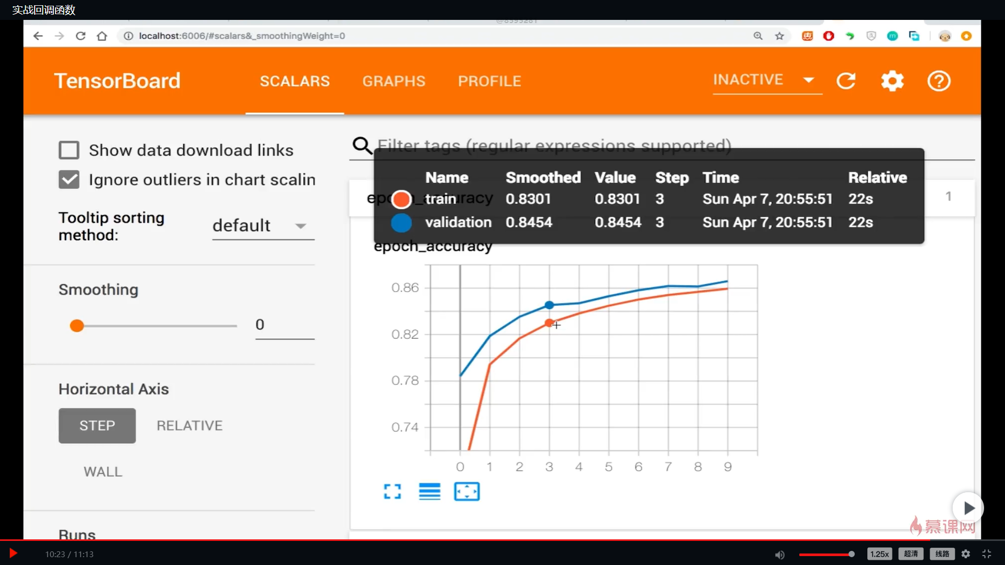
Task: Mute video with the volume icon
Action: 780,554
